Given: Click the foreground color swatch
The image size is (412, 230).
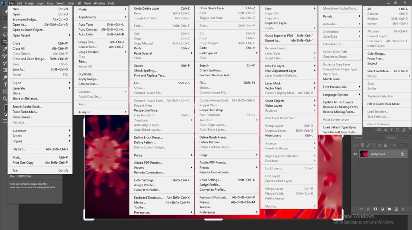Looking at the screenshot, I should point(6,108).
